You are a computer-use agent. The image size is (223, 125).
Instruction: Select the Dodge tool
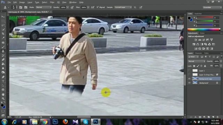click(x=3, y=73)
